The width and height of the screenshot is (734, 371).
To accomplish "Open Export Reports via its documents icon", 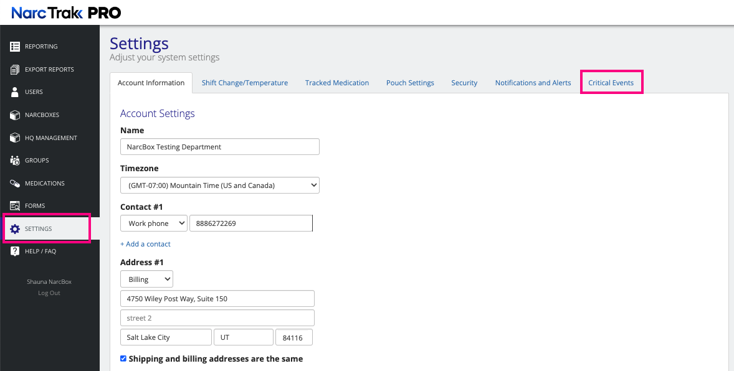I will (15, 69).
